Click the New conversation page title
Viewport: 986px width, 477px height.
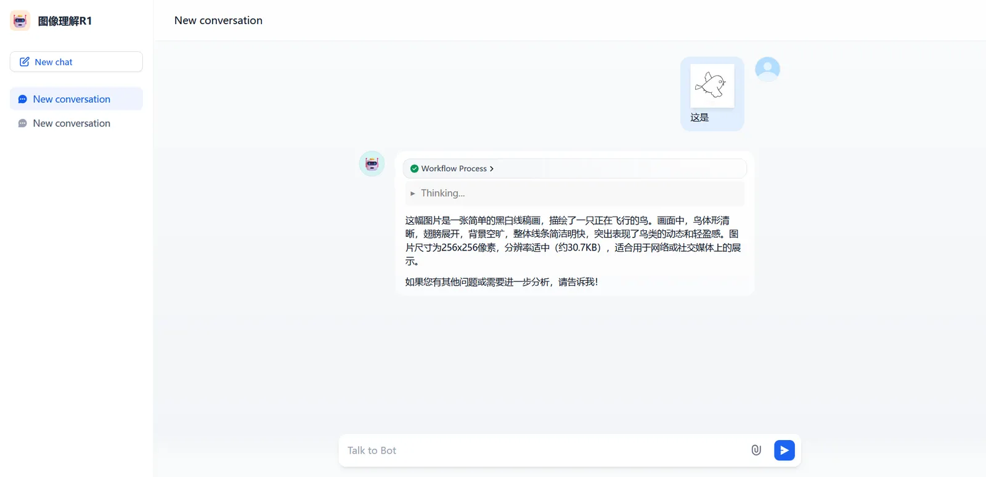coord(218,20)
